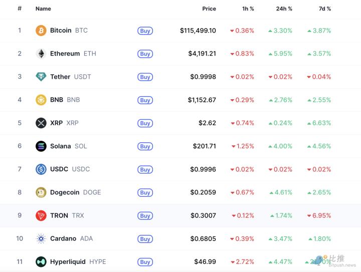Click the USDC logo icon
The height and width of the screenshot is (272, 361).
point(41,169)
